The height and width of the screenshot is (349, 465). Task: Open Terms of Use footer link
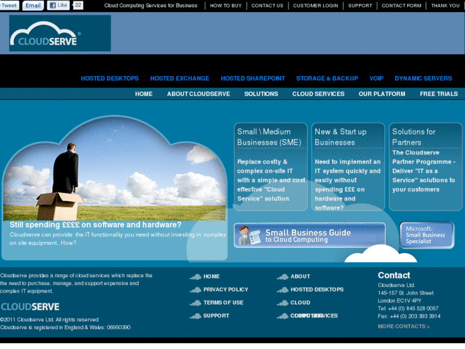[223, 303]
